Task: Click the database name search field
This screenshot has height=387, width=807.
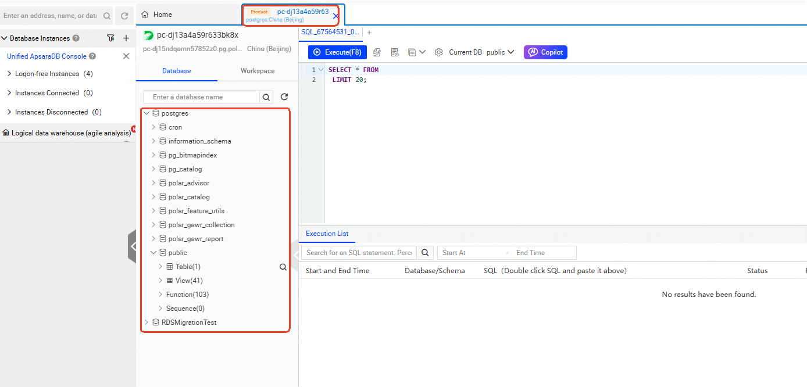Action: [x=201, y=97]
